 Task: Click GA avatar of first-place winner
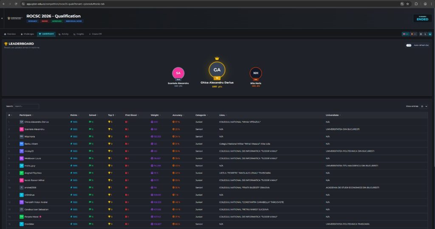pyautogui.click(x=217, y=70)
